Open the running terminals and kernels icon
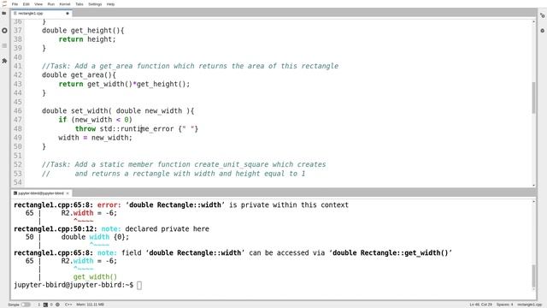 coord(4,31)
